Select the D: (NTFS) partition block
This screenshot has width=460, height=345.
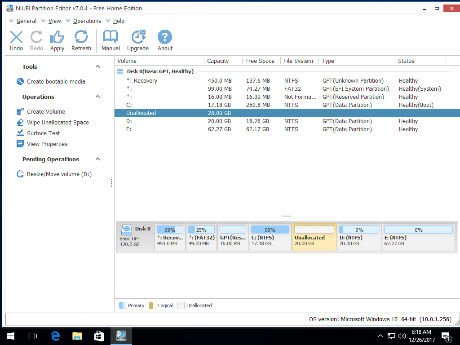359,237
